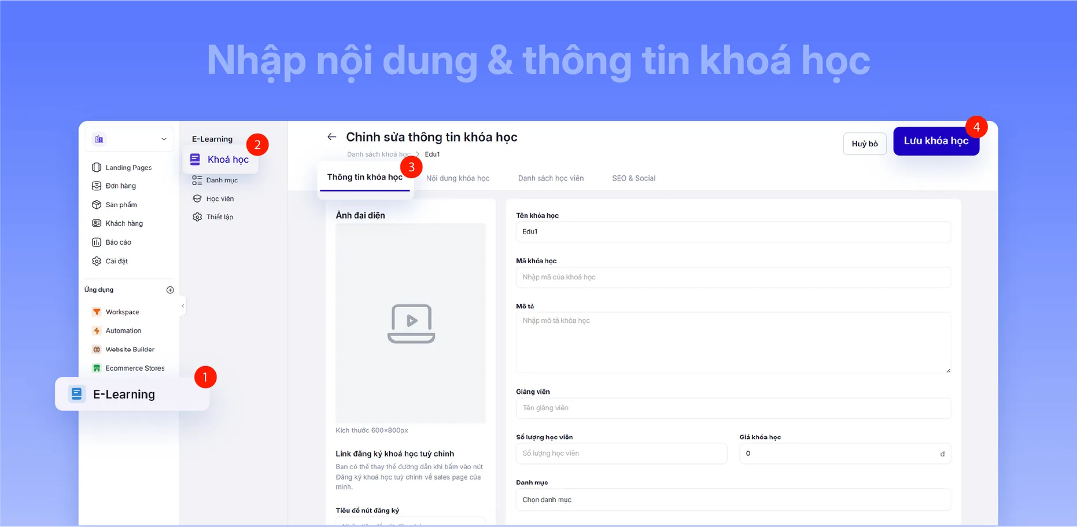Select the Khoá học book icon
Image resolution: width=1077 pixels, height=527 pixels.
tap(195, 159)
